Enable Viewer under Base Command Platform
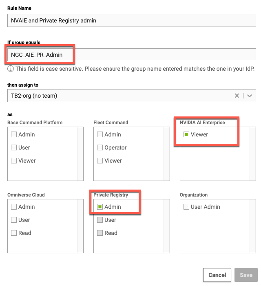The image size is (261, 286). pos(14,161)
